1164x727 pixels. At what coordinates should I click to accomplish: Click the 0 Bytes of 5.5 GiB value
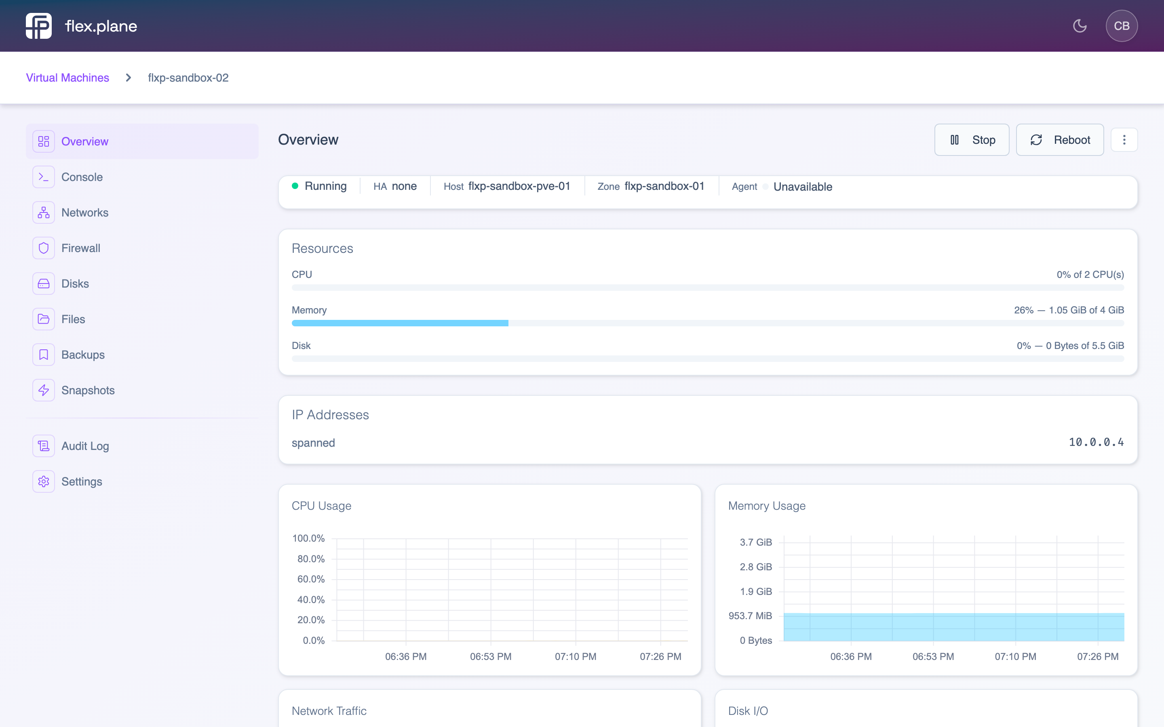tap(1085, 346)
